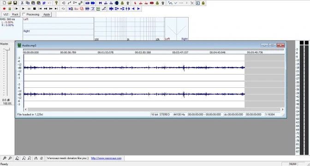
Task: Click the 00:02:50:368 mark on the time ruler
Action: pos(143,52)
